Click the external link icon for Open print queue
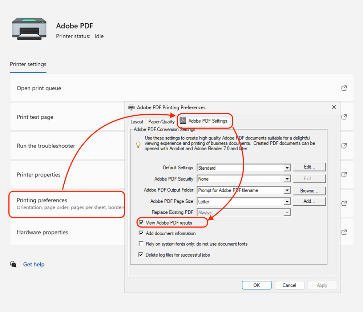 (344, 88)
